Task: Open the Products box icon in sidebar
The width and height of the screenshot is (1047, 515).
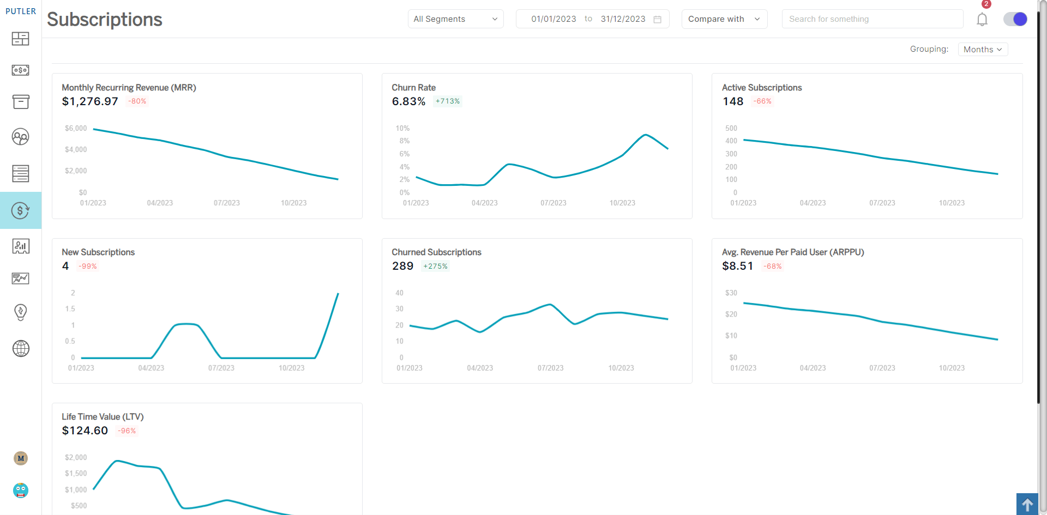Action: pyautogui.click(x=21, y=102)
